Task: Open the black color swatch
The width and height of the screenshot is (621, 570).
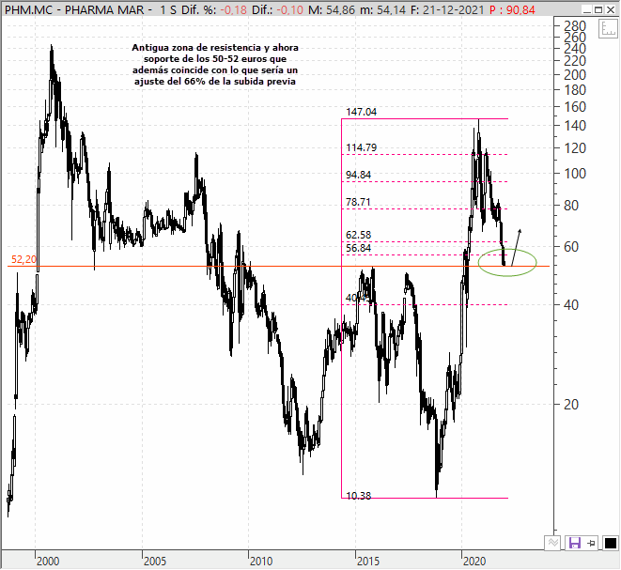Action: (611, 543)
